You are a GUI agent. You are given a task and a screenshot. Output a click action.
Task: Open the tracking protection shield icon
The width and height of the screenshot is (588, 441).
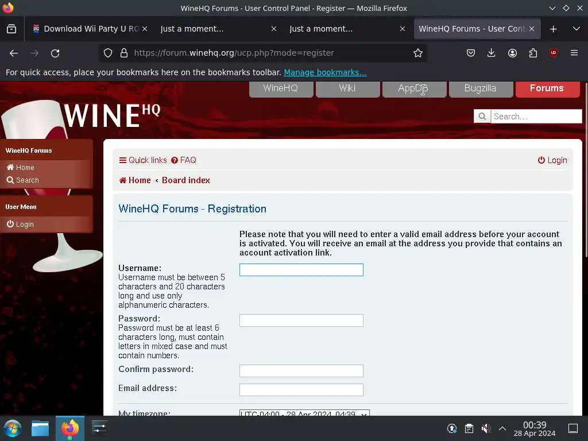pos(108,53)
